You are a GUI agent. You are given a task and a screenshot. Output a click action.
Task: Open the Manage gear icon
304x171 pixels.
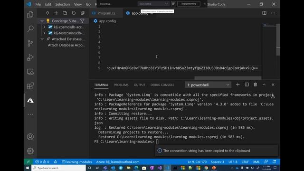point(30,151)
